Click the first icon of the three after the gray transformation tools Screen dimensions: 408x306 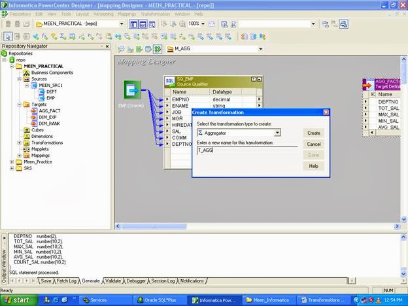[x=244, y=37]
